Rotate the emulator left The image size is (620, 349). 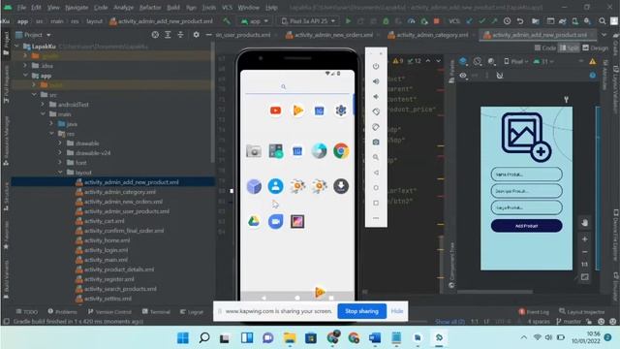(x=376, y=111)
